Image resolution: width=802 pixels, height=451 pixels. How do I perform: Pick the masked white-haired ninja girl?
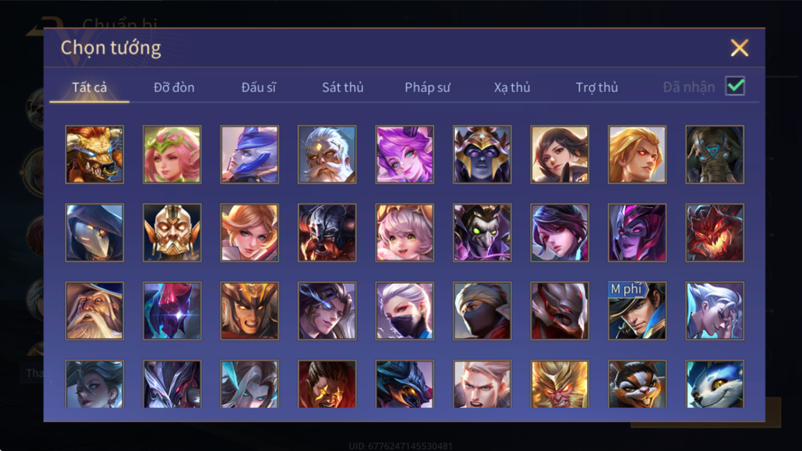tap(405, 311)
